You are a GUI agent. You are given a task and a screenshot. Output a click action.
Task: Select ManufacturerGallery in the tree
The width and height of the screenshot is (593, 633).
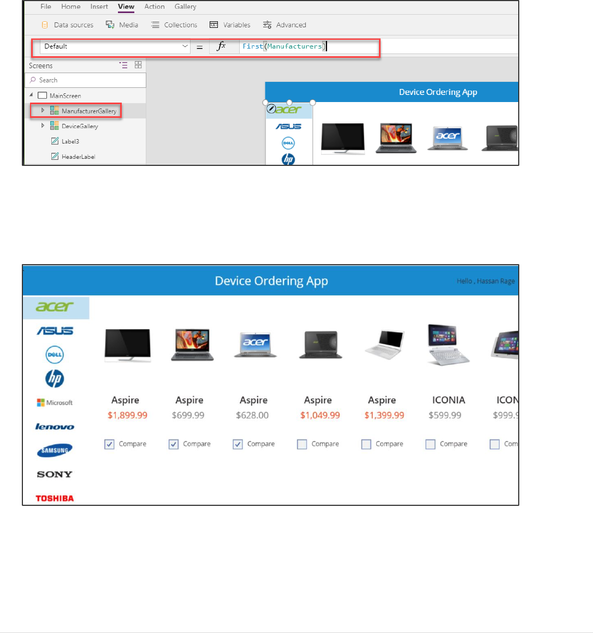(89, 111)
